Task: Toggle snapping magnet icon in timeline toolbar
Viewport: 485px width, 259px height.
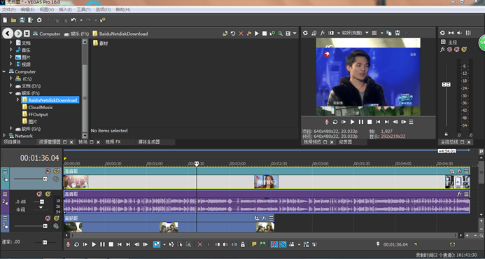Action: pos(274,244)
